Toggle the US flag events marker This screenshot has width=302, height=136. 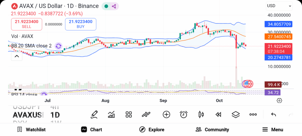pos(248,84)
